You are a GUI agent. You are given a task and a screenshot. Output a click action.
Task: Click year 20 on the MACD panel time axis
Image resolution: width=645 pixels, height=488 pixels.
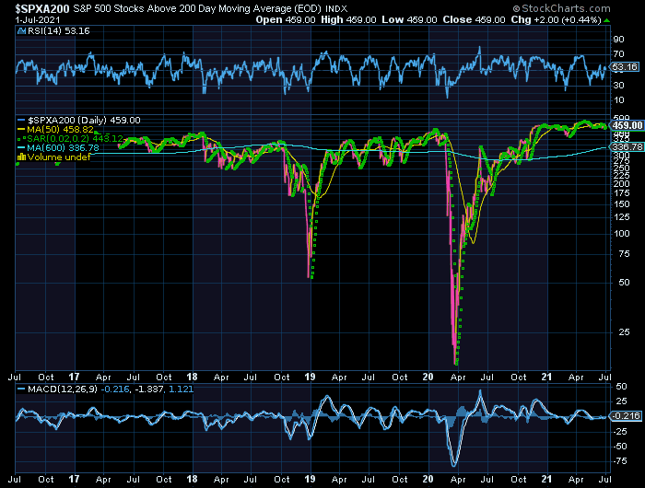click(428, 480)
